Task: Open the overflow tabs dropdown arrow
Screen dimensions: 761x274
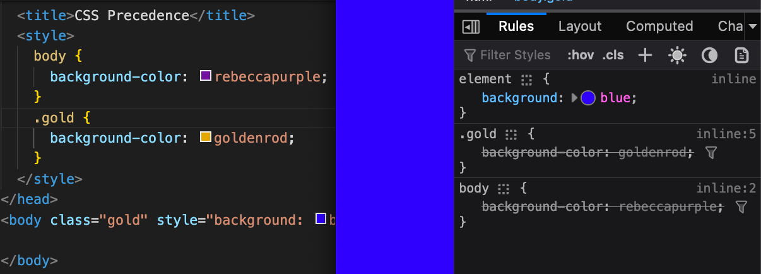Action: coord(753,27)
